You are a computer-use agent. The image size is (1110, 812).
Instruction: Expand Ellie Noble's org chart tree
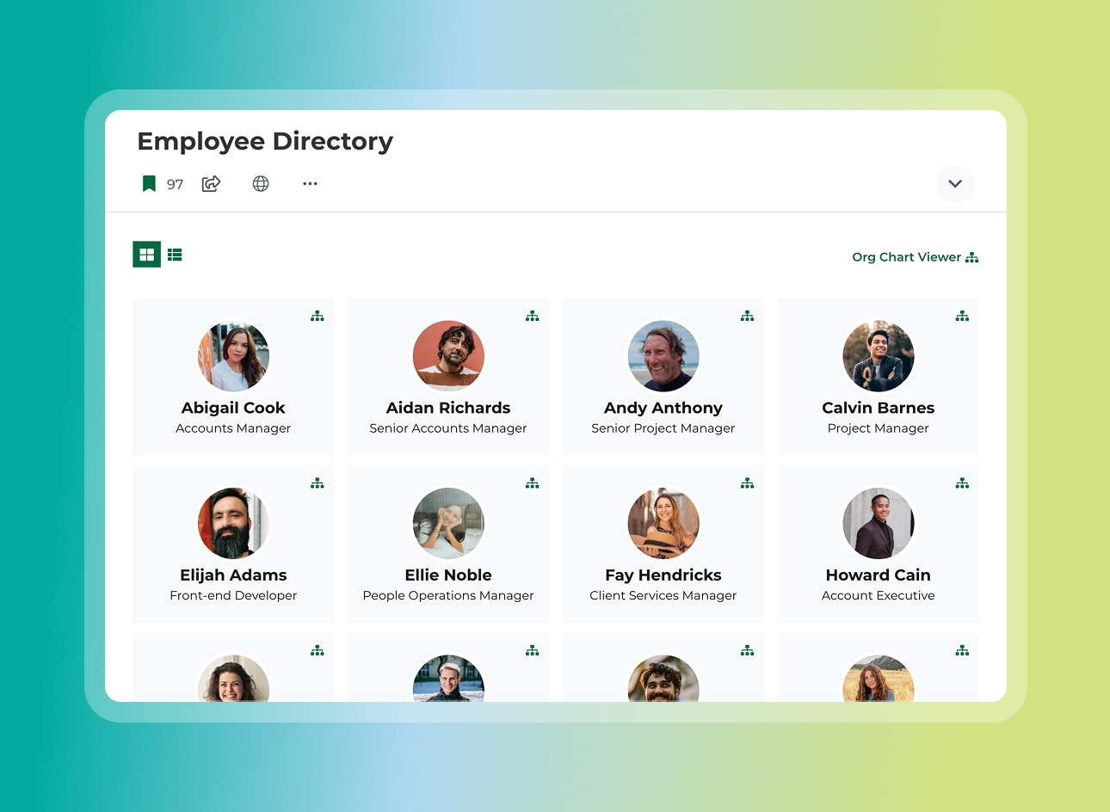(x=532, y=483)
